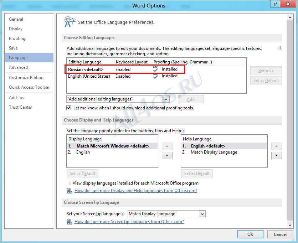Click Set as Default under Display Language

coord(82,174)
